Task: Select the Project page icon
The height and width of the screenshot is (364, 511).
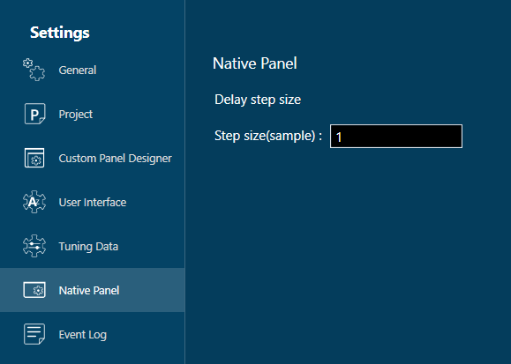Action: tap(34, 114)
